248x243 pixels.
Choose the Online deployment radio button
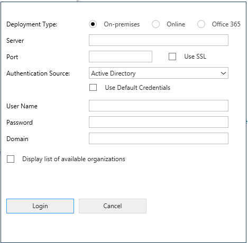pos(155,24)
